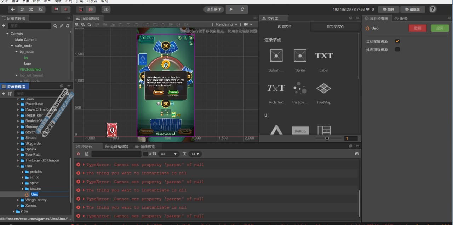This screenshot has height=225, width=453.
Task: Select the rotate transform tool
Action: click(x=22, y=10)
